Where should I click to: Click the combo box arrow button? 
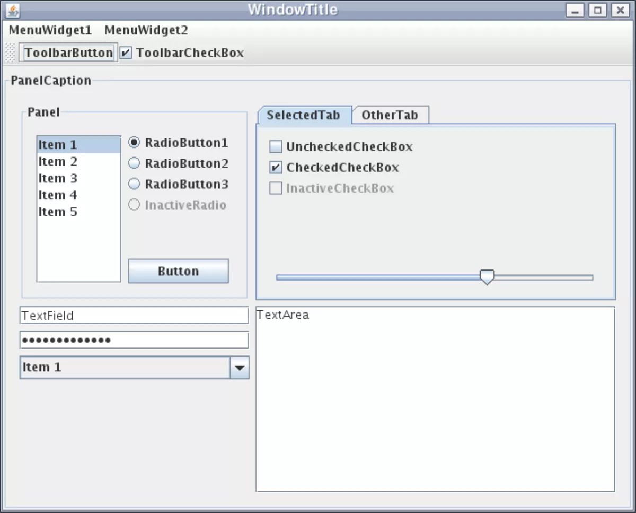pyautogui.click(x=240, y=367)
